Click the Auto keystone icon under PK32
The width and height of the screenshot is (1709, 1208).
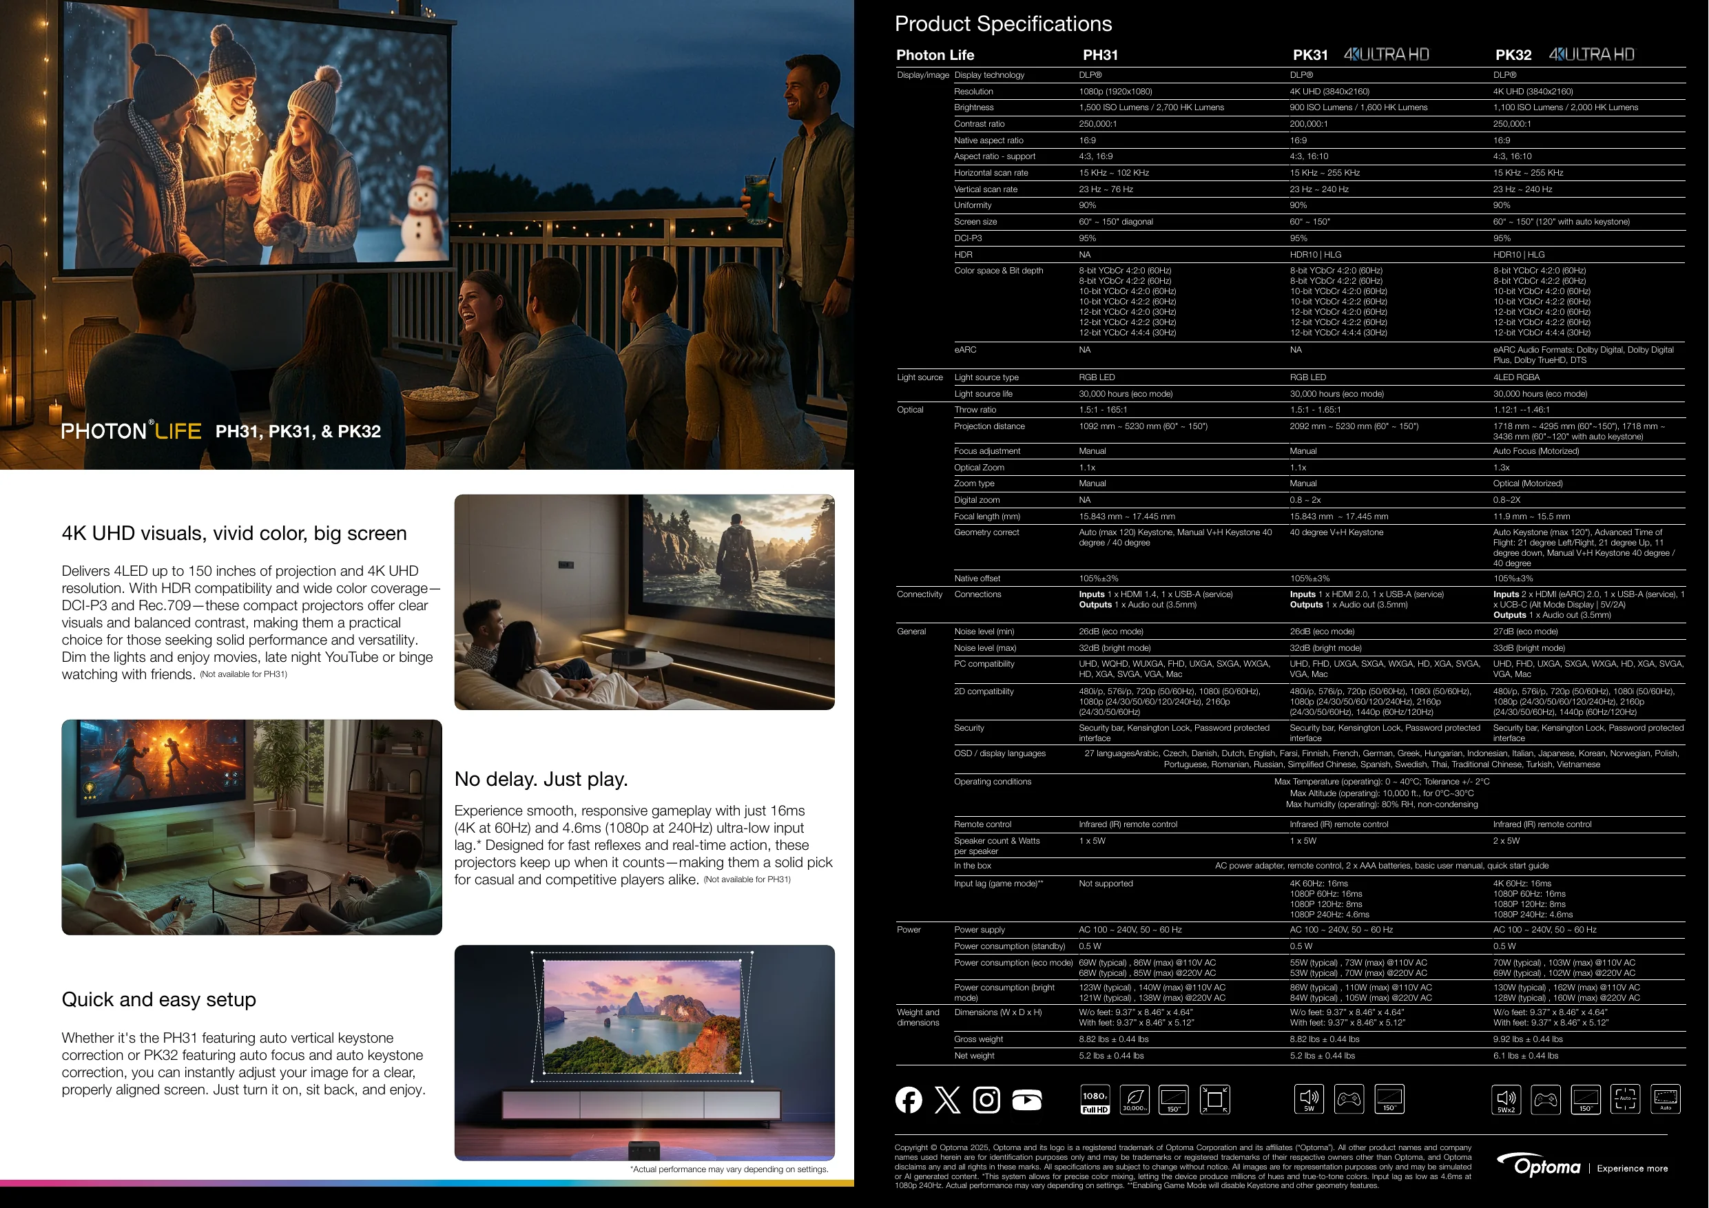click(x=1666, y=1099)
